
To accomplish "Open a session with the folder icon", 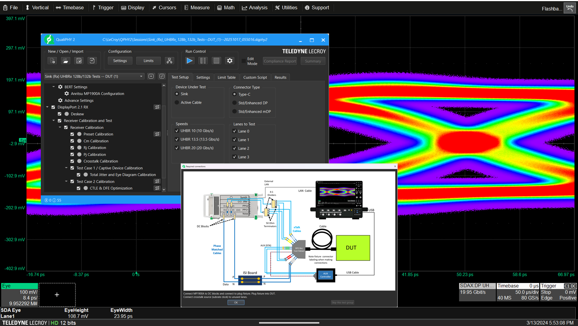I will [x=66, y=61].
